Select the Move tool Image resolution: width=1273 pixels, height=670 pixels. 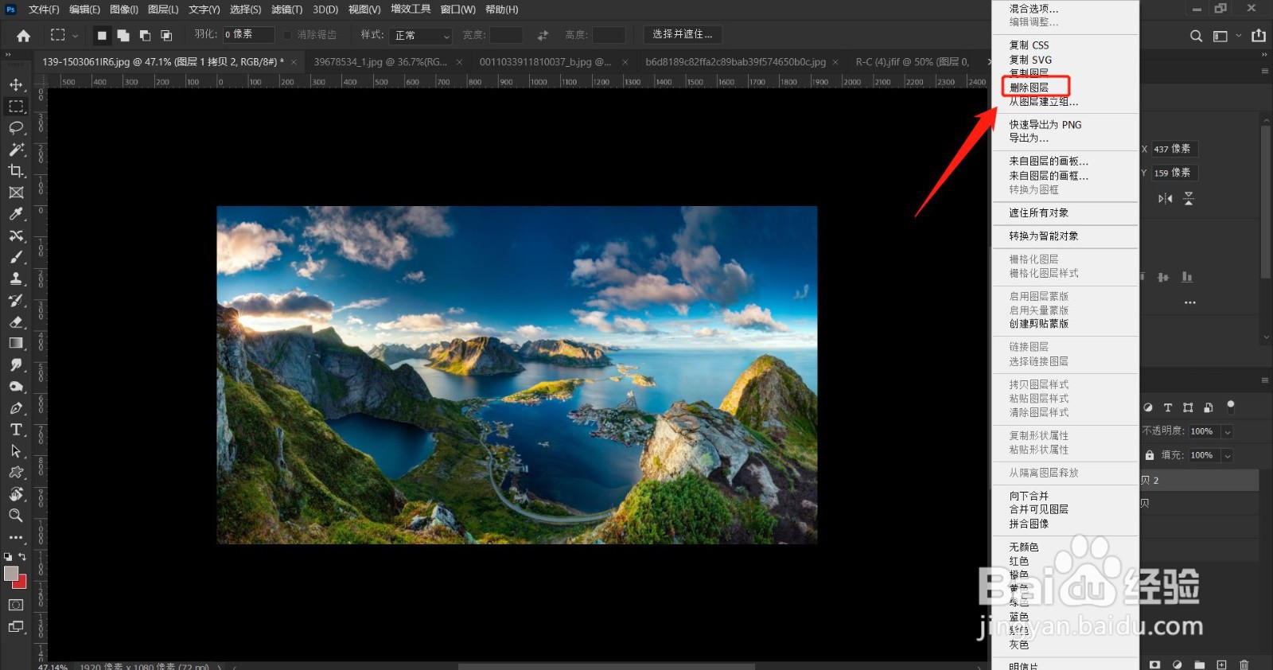tap(16, 84)
